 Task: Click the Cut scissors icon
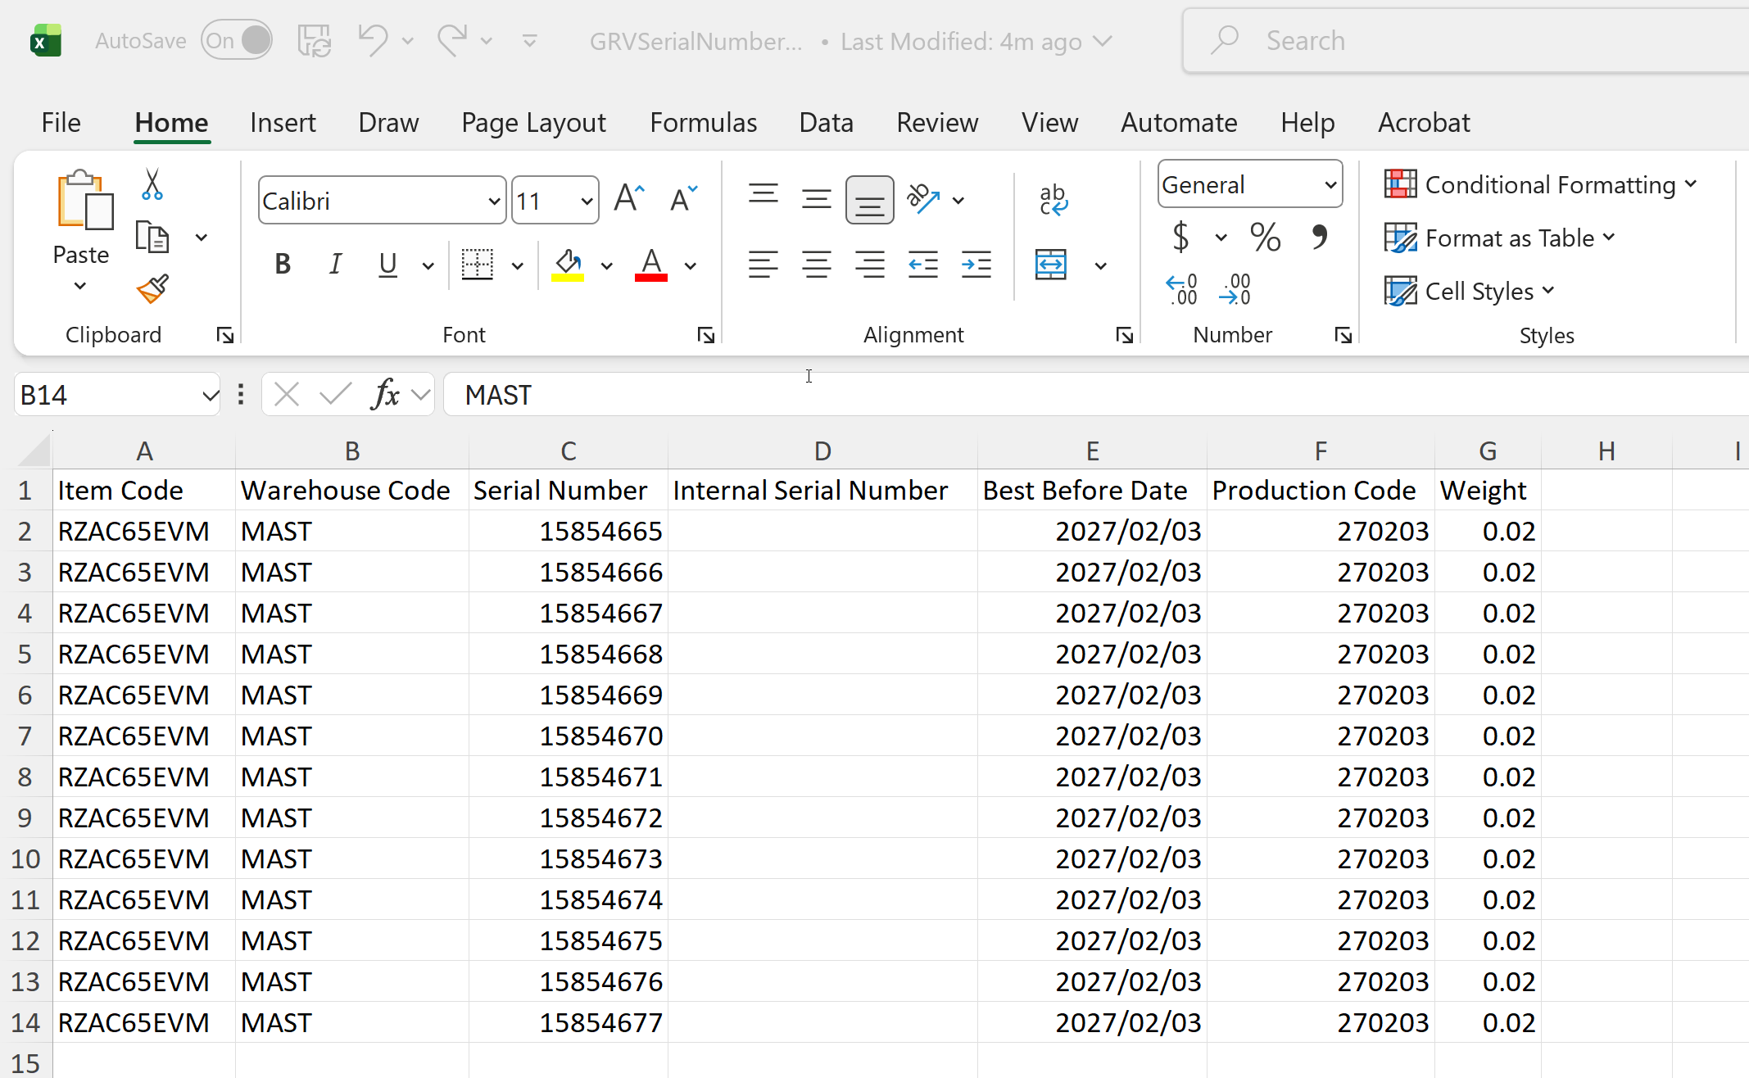(x=152, y=185)
